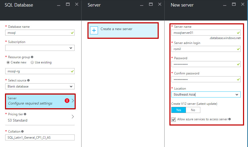Click the New server blade title
The image size is (248, 147).
[x=182, y=5]
